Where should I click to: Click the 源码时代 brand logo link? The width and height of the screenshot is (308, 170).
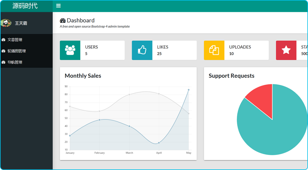[25, 6]
